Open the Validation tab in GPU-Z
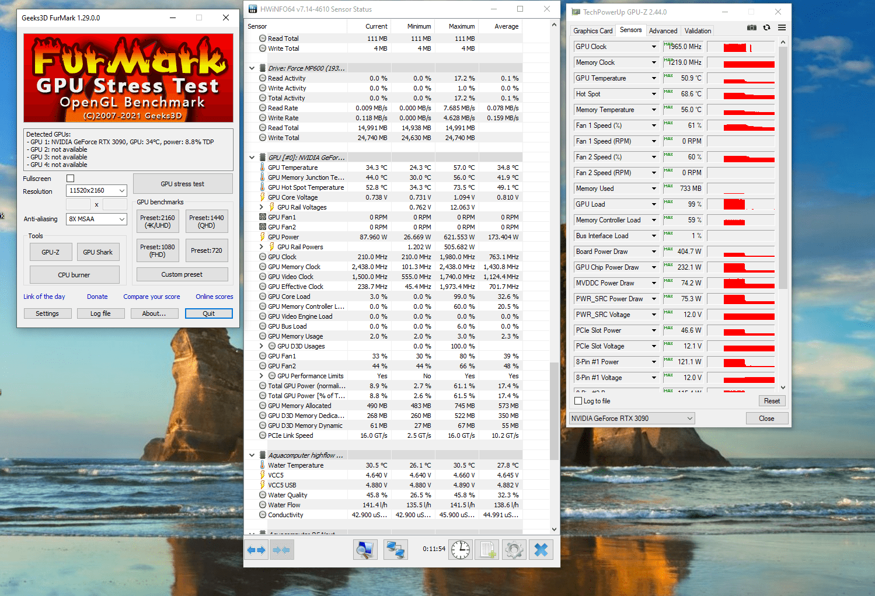This screenshot has height=596, width=875. tap(698, 31)
